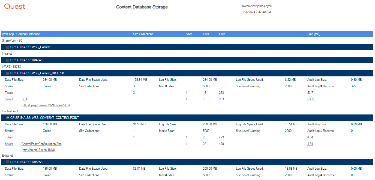375x180 pixels.
Task: Collapse the WSS_CONTENT_CONTROLPOINT database details
Action: (7, 117)
